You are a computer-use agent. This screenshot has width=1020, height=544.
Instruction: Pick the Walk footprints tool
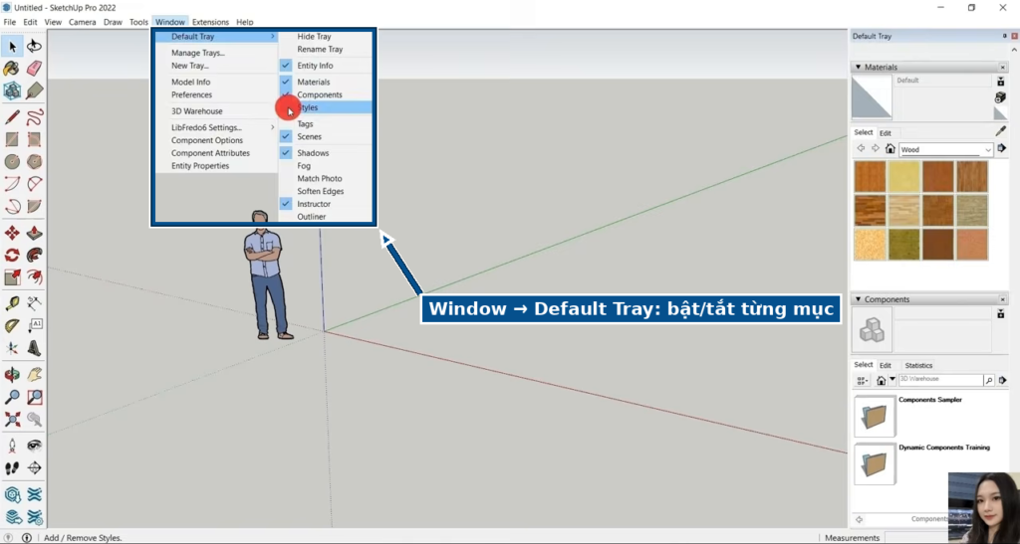coord(12,468)
